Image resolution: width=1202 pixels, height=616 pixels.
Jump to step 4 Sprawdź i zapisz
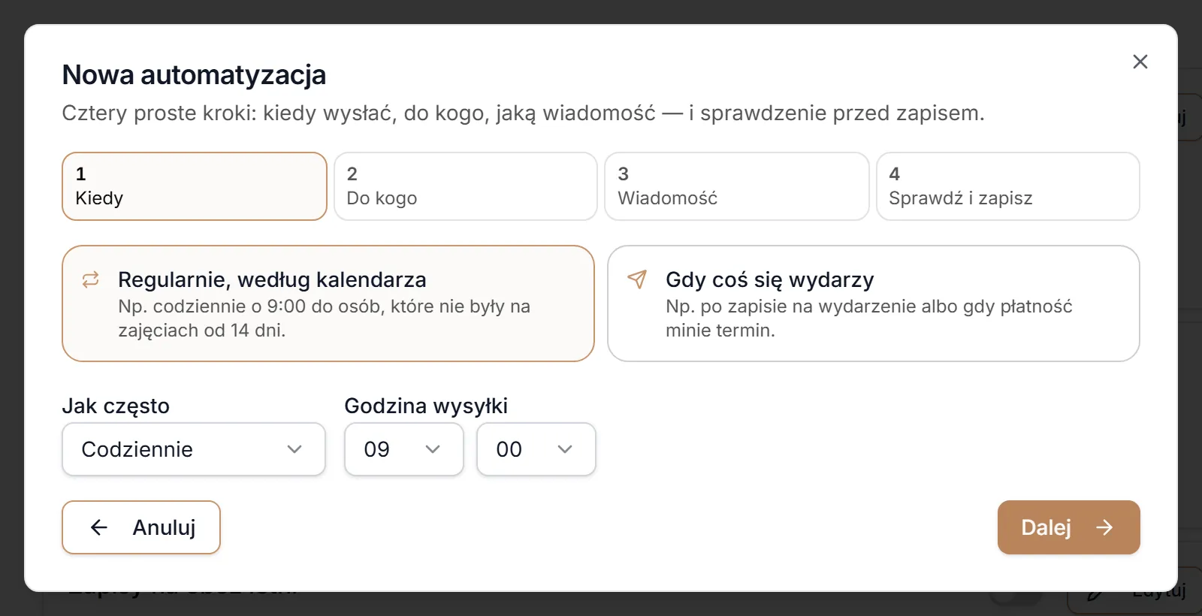(x=1008, y=186)
